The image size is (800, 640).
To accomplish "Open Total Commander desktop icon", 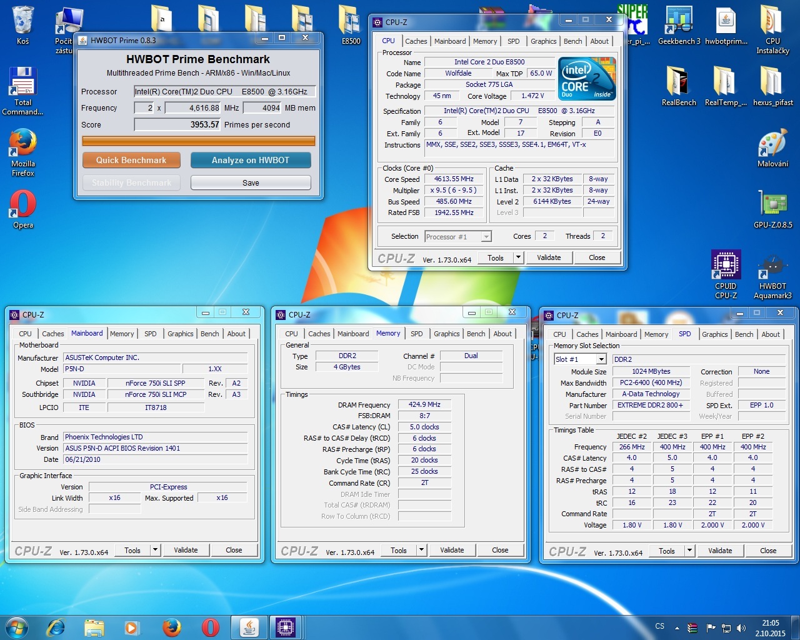I will click(23, 91).
